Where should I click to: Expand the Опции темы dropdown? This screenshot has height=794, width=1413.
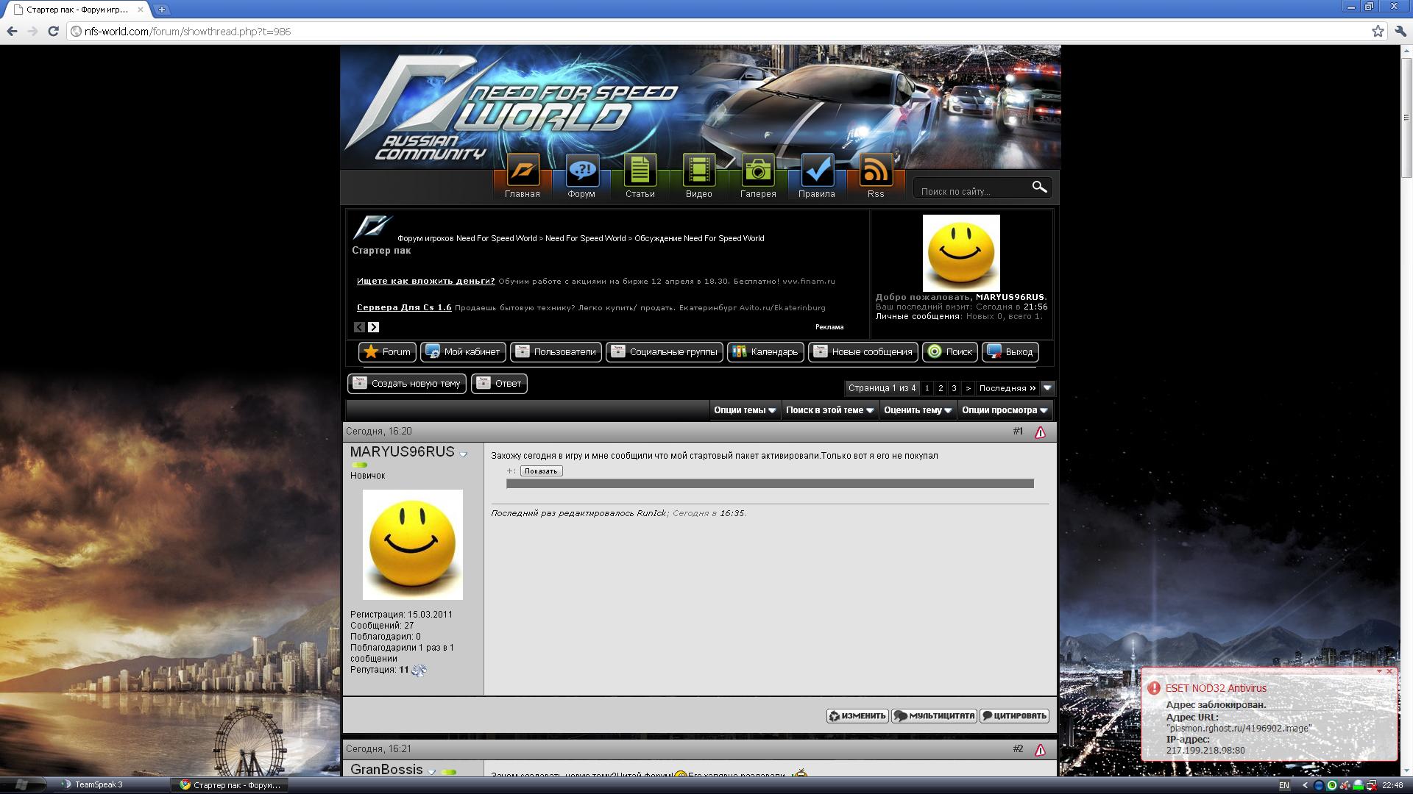(746, 410)
